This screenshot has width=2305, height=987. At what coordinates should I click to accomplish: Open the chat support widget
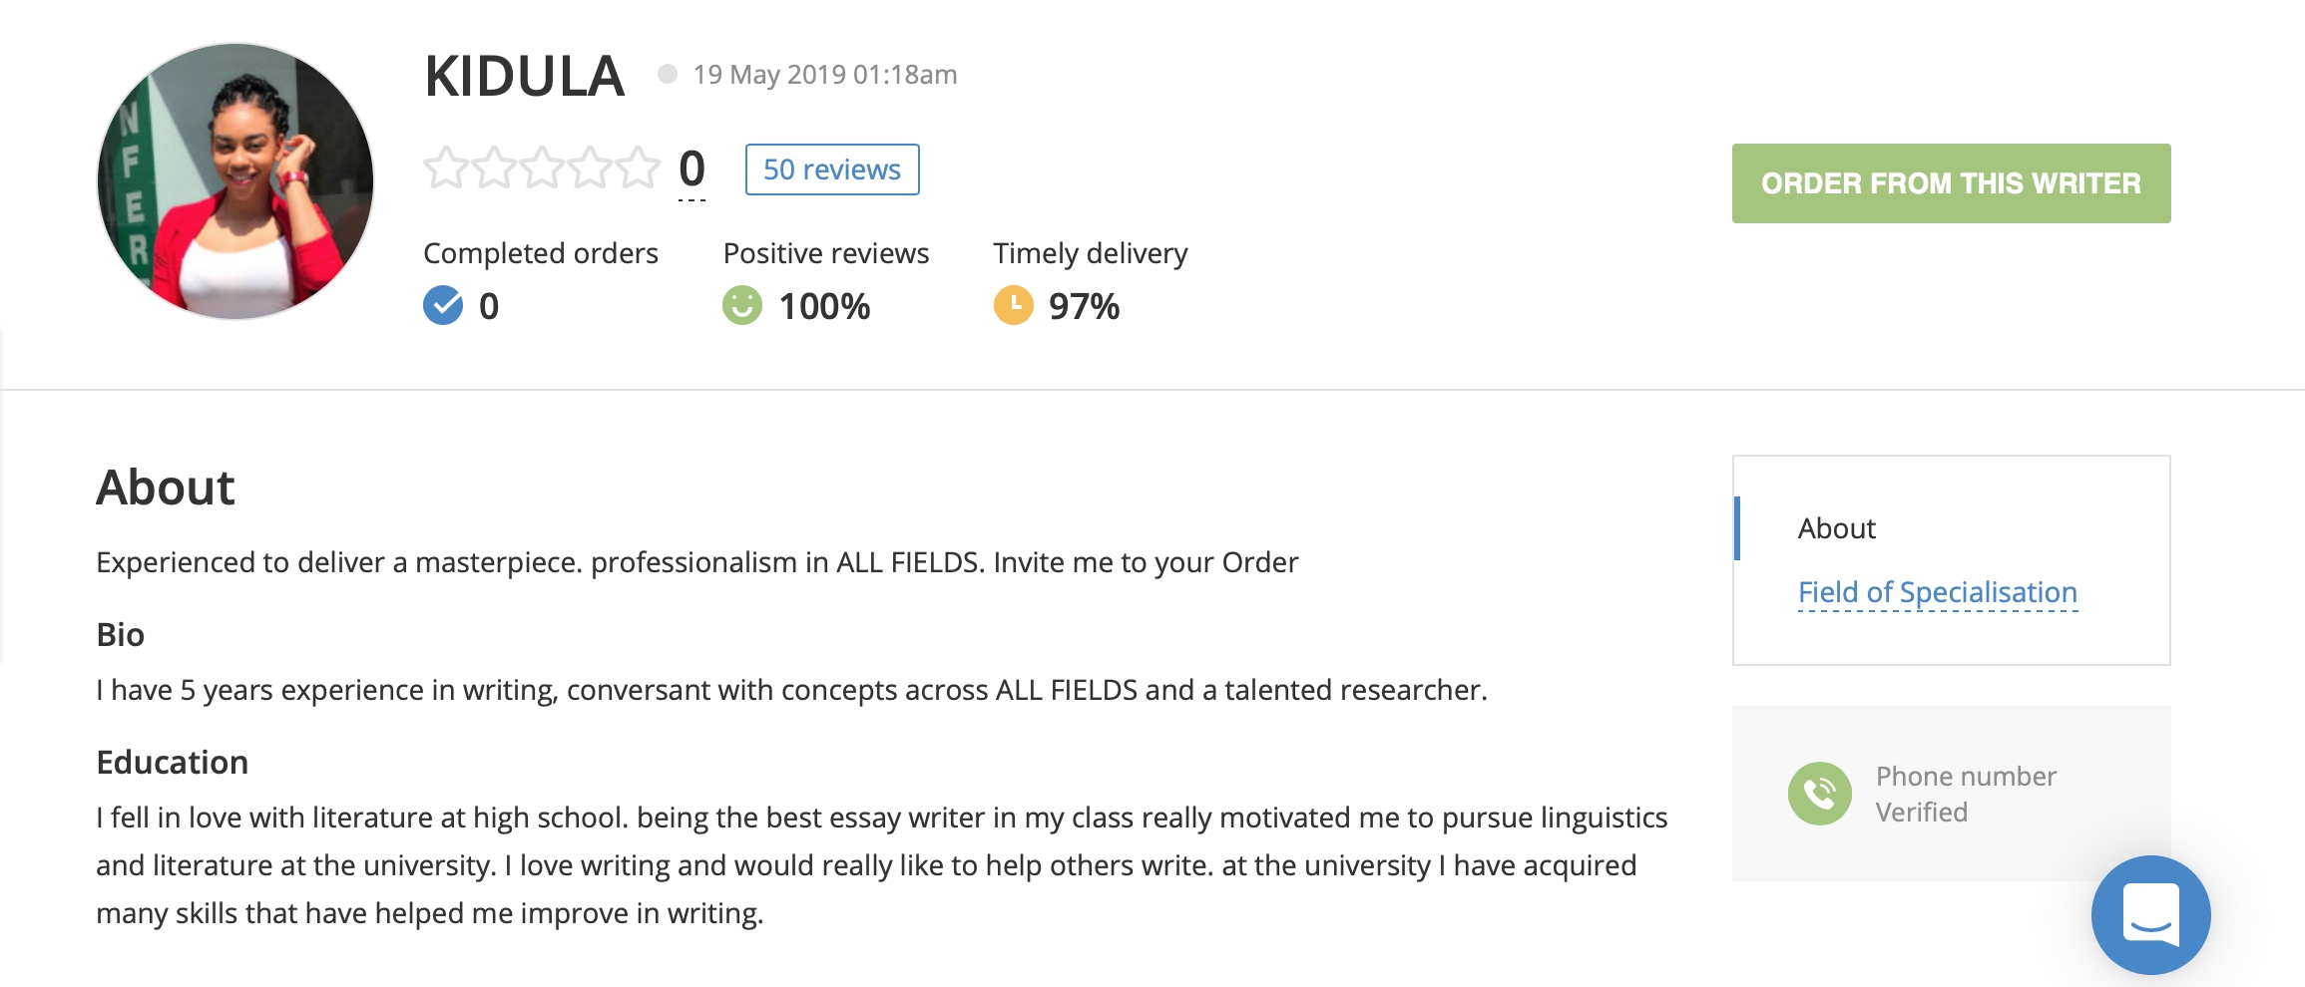[x=2150, y=914]
